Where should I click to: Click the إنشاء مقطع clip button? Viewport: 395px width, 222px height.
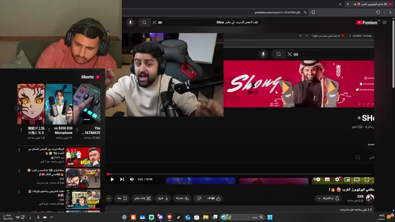tap(143, 199)
